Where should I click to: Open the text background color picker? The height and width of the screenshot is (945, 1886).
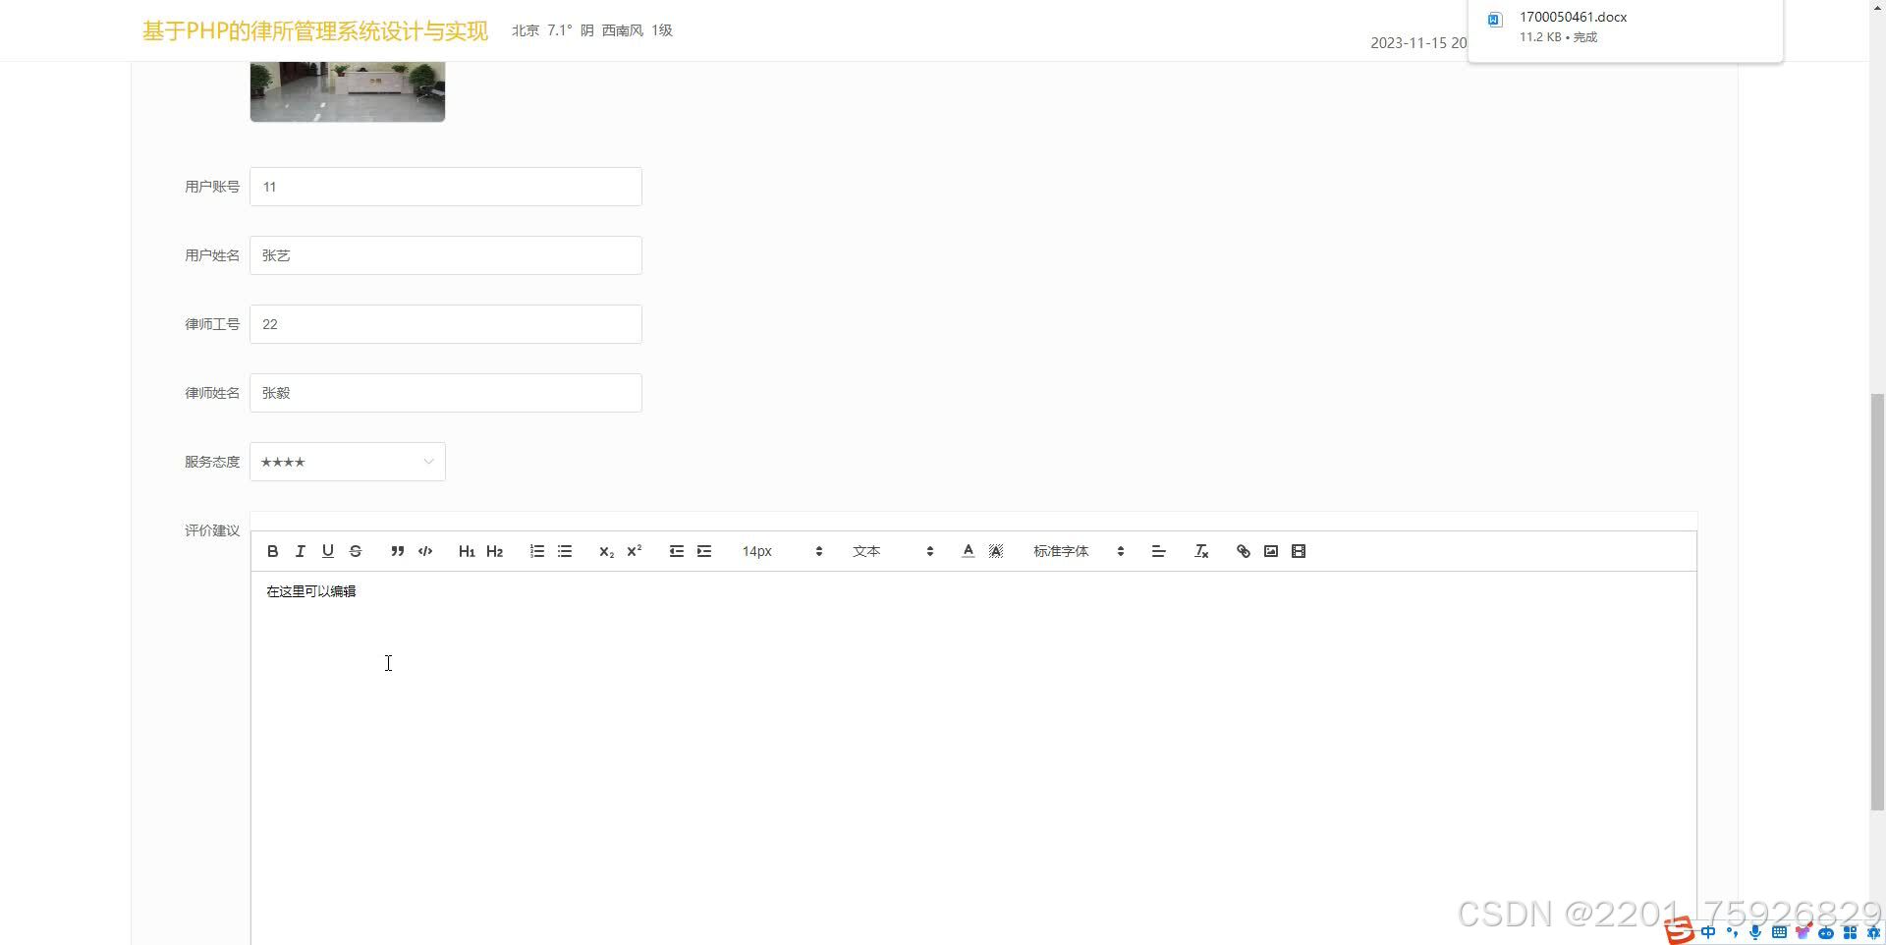996,551
